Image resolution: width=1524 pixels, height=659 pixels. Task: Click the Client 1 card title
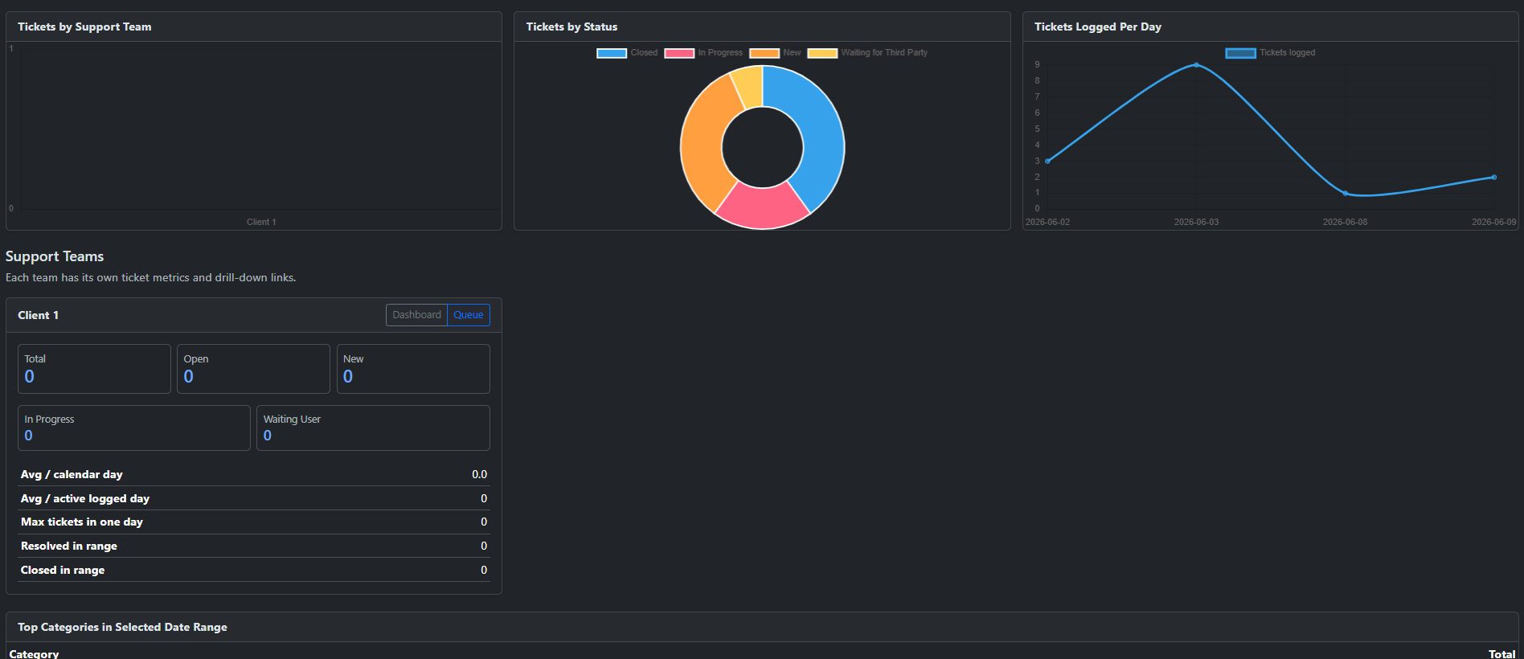click(39, 315)
